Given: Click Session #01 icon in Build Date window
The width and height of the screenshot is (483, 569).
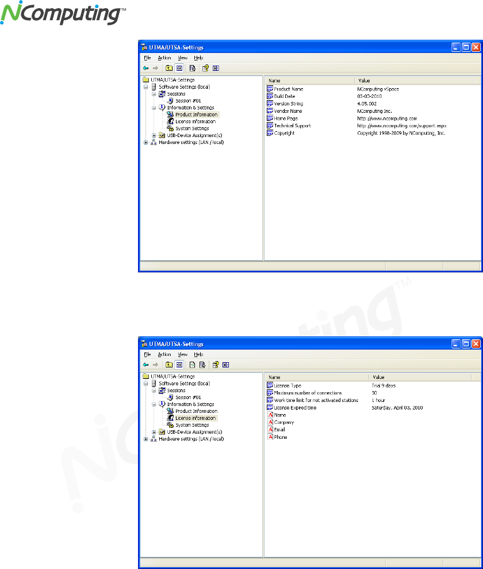Looking at the screenshot, I should pos(170,101).
